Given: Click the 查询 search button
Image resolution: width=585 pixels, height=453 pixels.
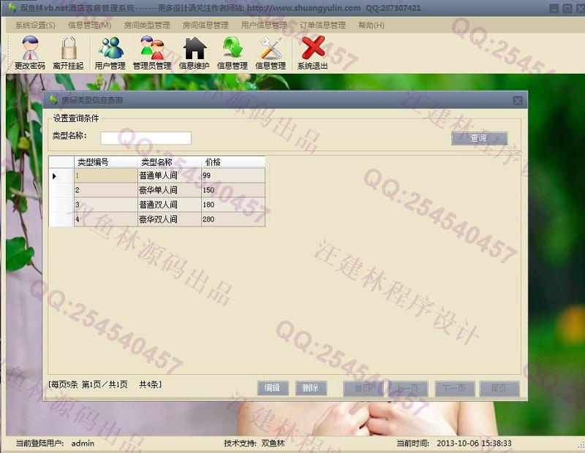Looking at the screenshot, I should [x=479, y=138].
